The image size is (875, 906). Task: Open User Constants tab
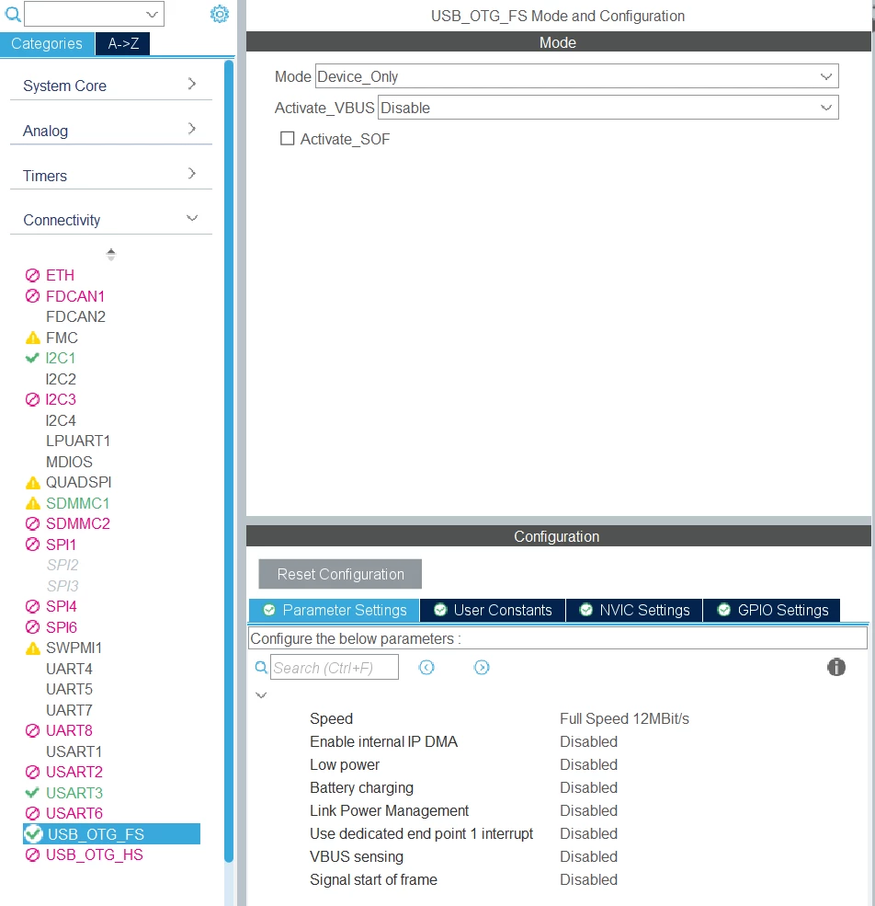tap(493, 610)
